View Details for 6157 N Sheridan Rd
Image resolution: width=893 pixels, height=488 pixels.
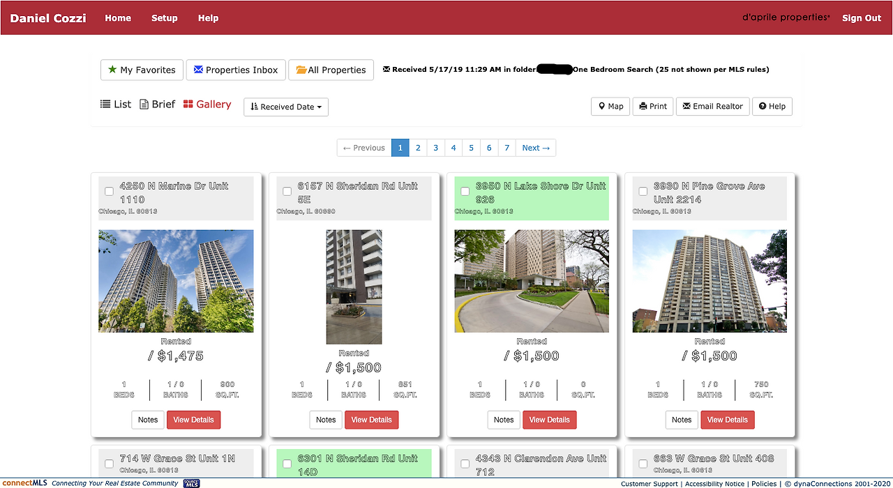tap(372, 420)
